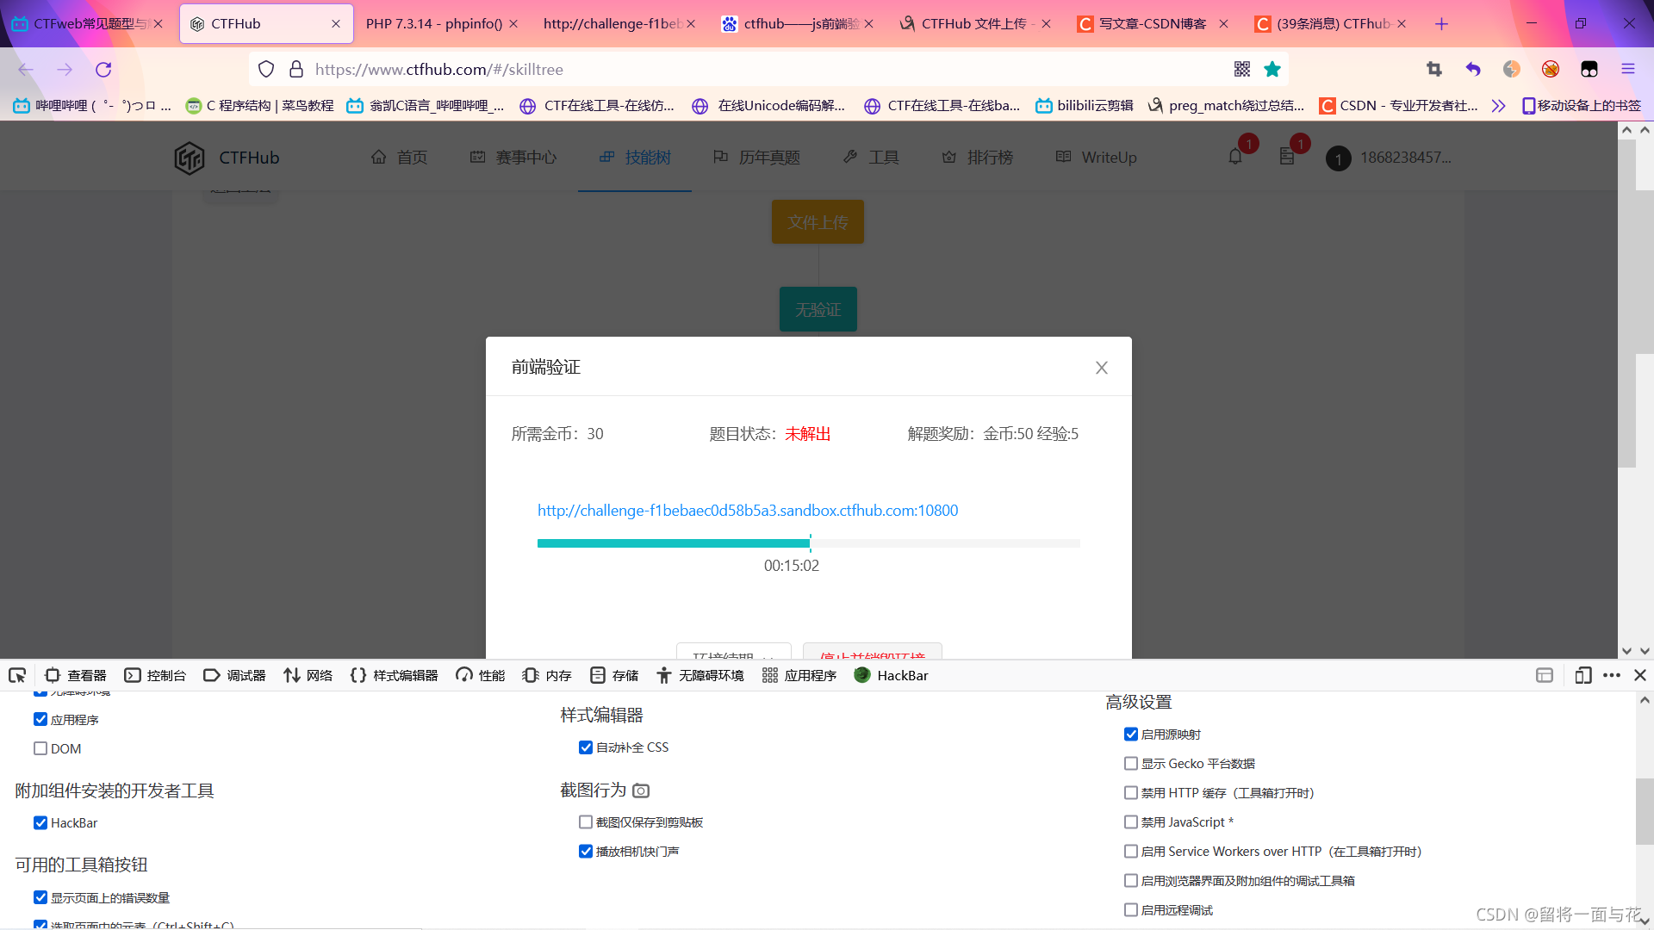Open the Firefox hamburger menu

point(1627,69)
